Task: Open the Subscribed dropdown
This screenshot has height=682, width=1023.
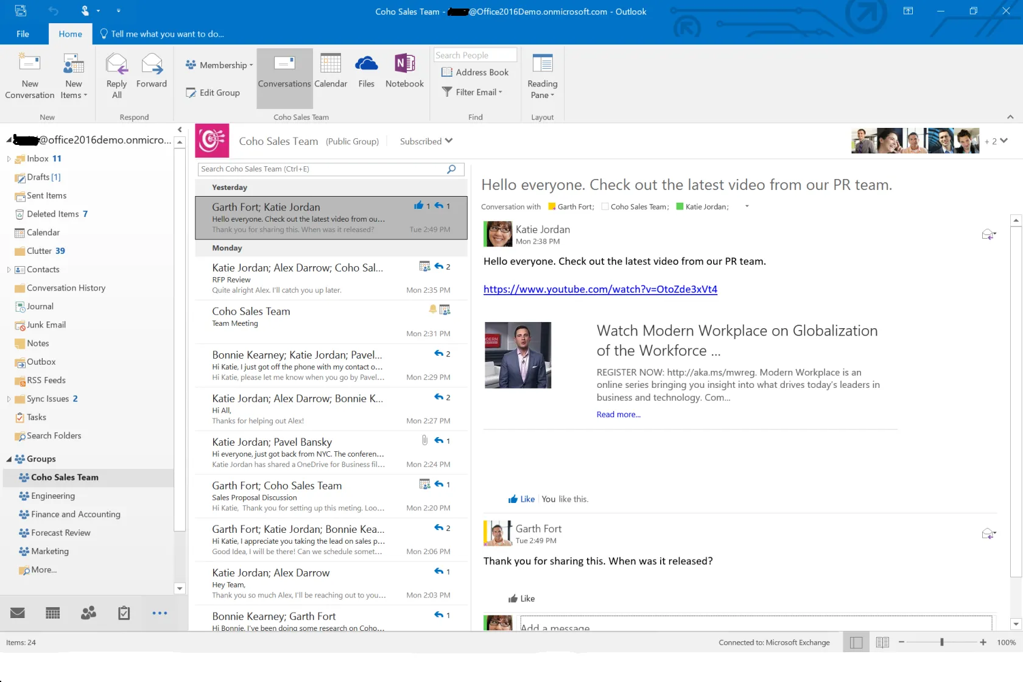Action: click(426, 141)
